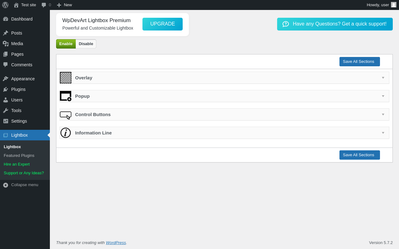Screen dimensions: 399x249
Task: Click Have any Questions? support button
Action: [x=335, y=24]
